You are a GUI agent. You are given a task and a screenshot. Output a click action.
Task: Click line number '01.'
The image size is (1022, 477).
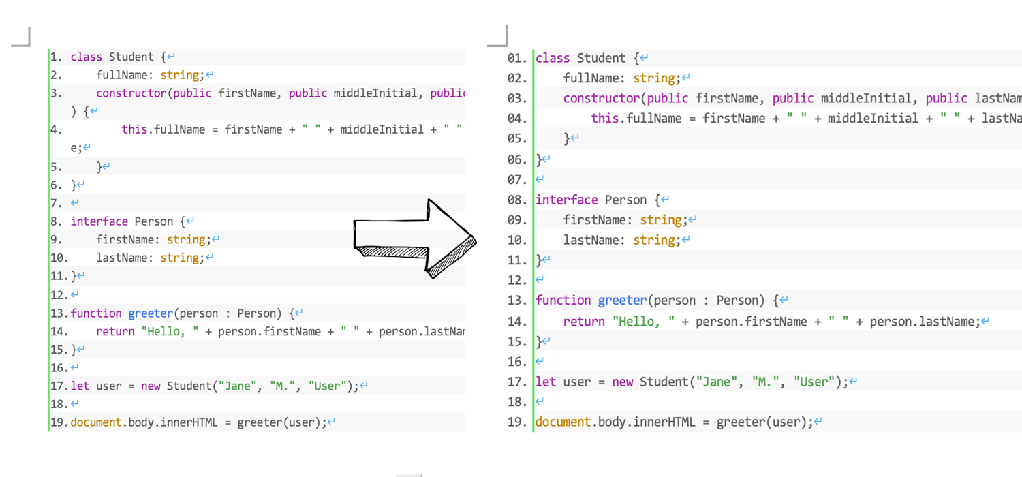coord(518,58)
